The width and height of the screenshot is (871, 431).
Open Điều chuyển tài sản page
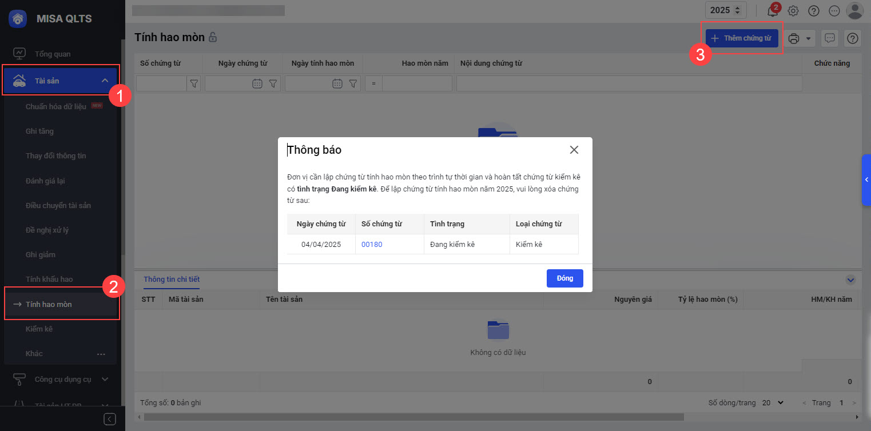point(58,205)
